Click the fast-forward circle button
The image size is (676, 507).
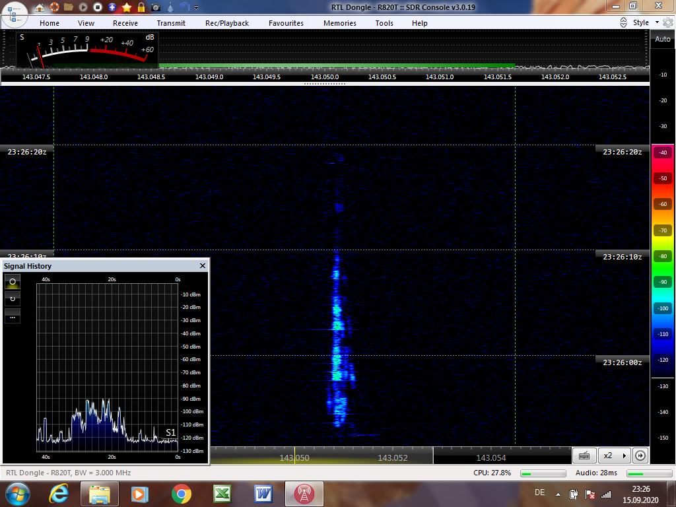tap(640, 456)
